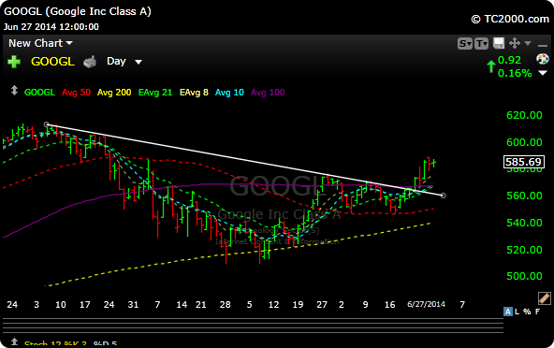The height and width of the screenshot is (348, 554).
Task: Toggle the F scale option
Action: tap(537, 312)
